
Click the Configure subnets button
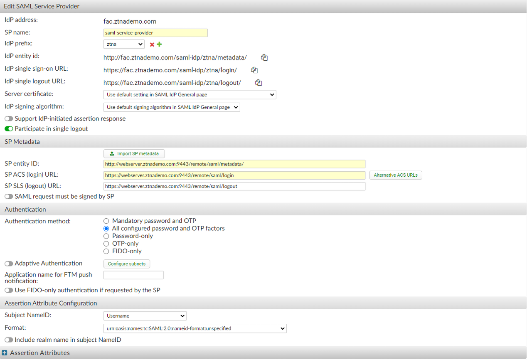[x=126, y=264]
